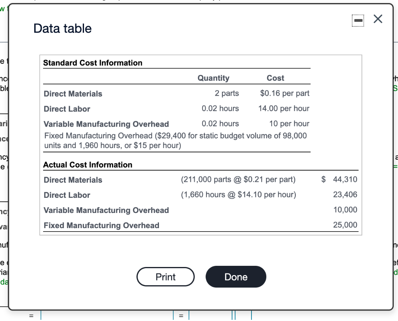Image resolution: width=398 pixels, height=321 pixels.
Task: Select the Variable Manufacturing Overhead standard row
Action: pyautogui.click(x=107, y=124)
